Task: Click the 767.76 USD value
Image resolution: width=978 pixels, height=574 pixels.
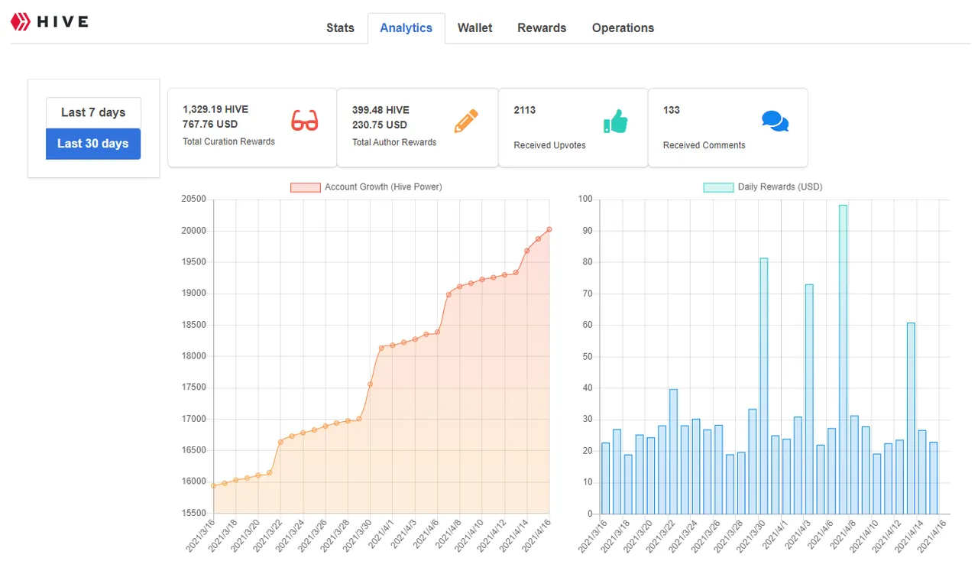Action: [210, 124]
